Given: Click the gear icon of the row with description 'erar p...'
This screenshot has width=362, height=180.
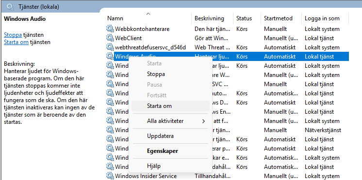Looking at the screenshot, I should click(x=110, y=149).
